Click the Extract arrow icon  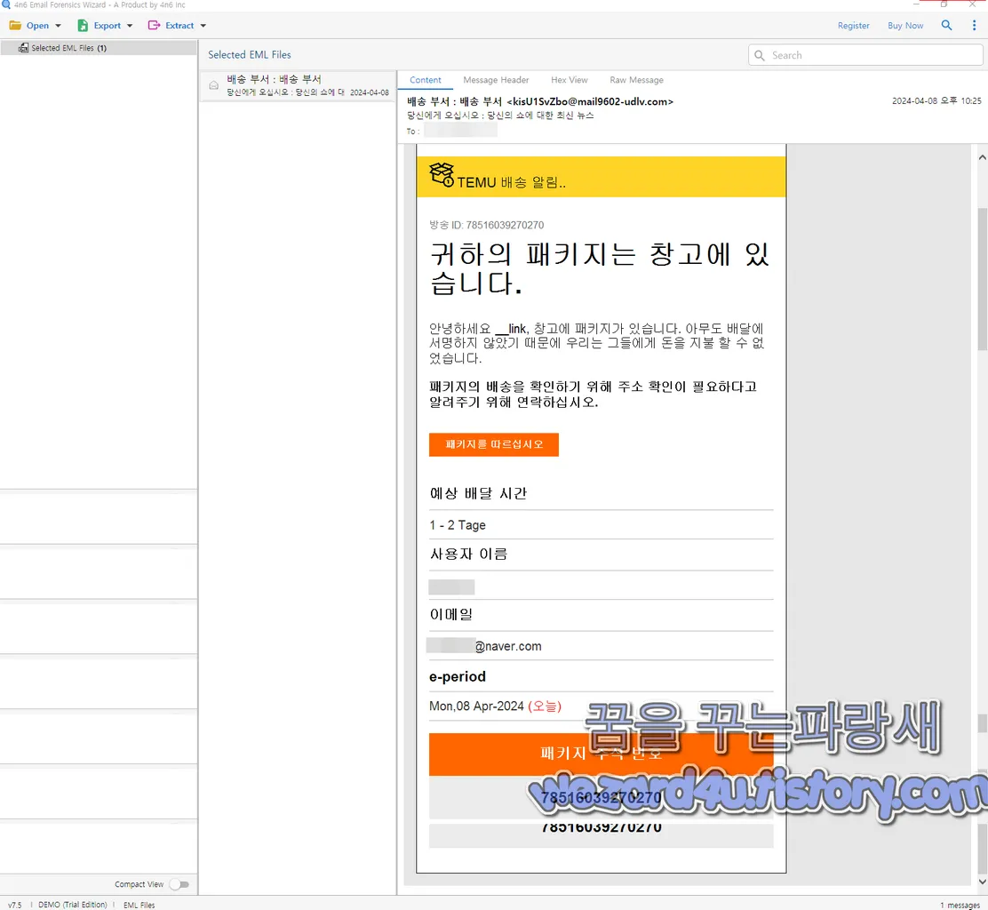[x=154, y=25]
